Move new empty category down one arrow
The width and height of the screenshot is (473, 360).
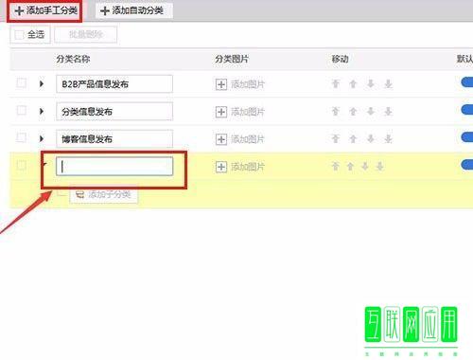coord(365,166)
